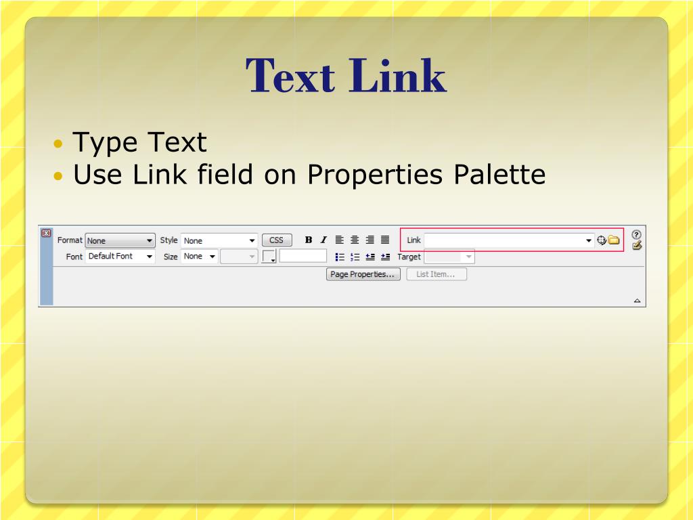693x520 pixels.
Task: Apply ordered numbered list
Action: [x=355, y=257]
